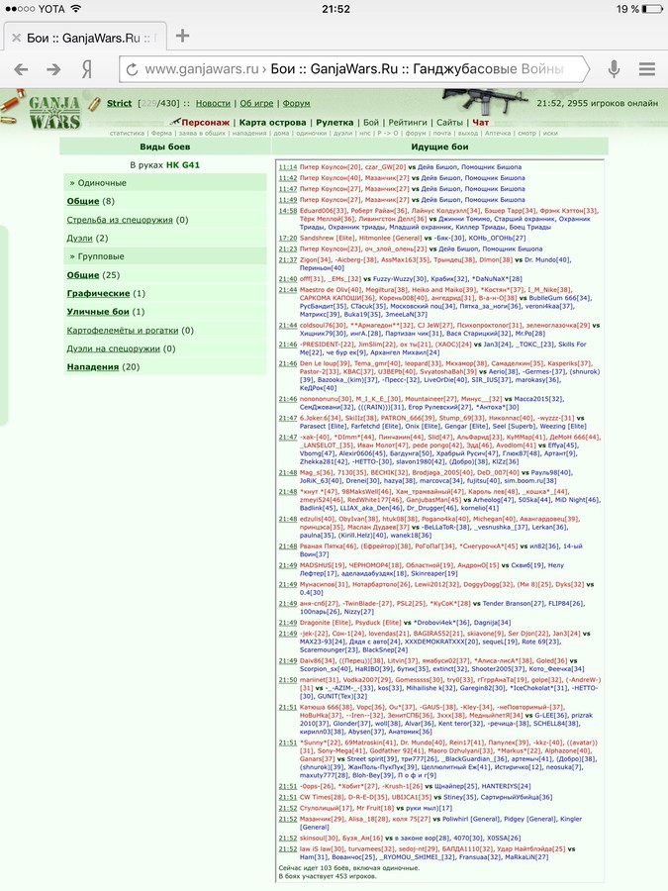This screenshot has height=891, width=668.
Task: Click the 21:52 status bar clock
Action: click(x=335, y=9)
